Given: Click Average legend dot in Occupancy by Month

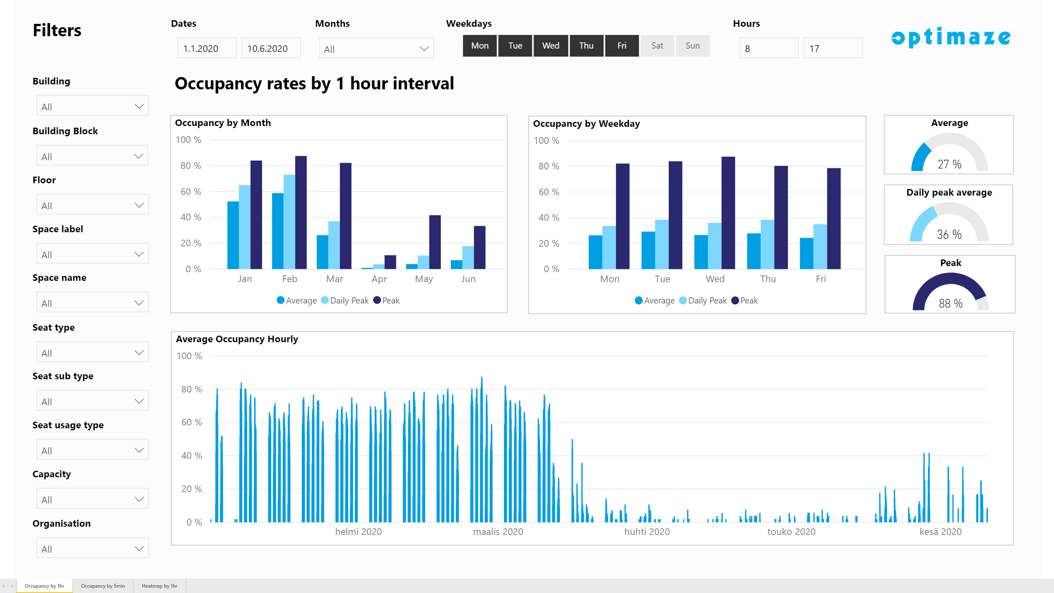Looking at the screenshot, I should (281, 300).
